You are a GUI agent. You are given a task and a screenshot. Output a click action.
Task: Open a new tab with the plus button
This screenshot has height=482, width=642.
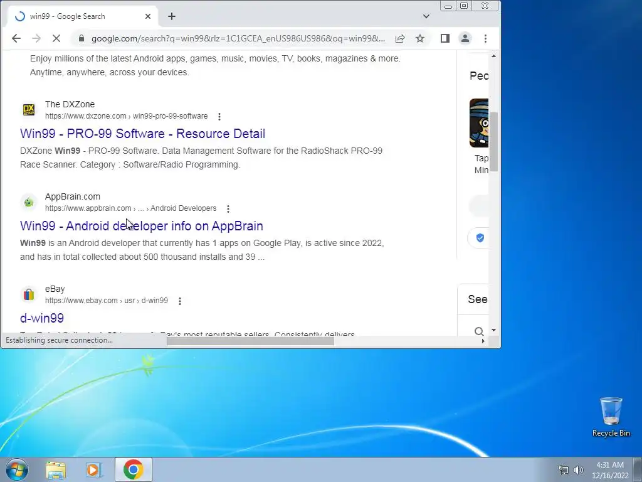tap(172, 16)
